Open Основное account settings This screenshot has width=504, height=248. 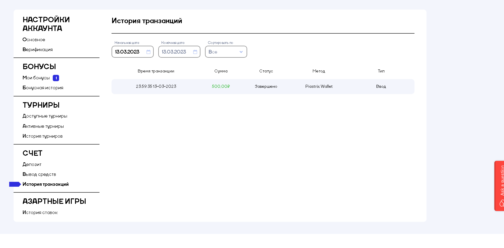click(34, 40)
